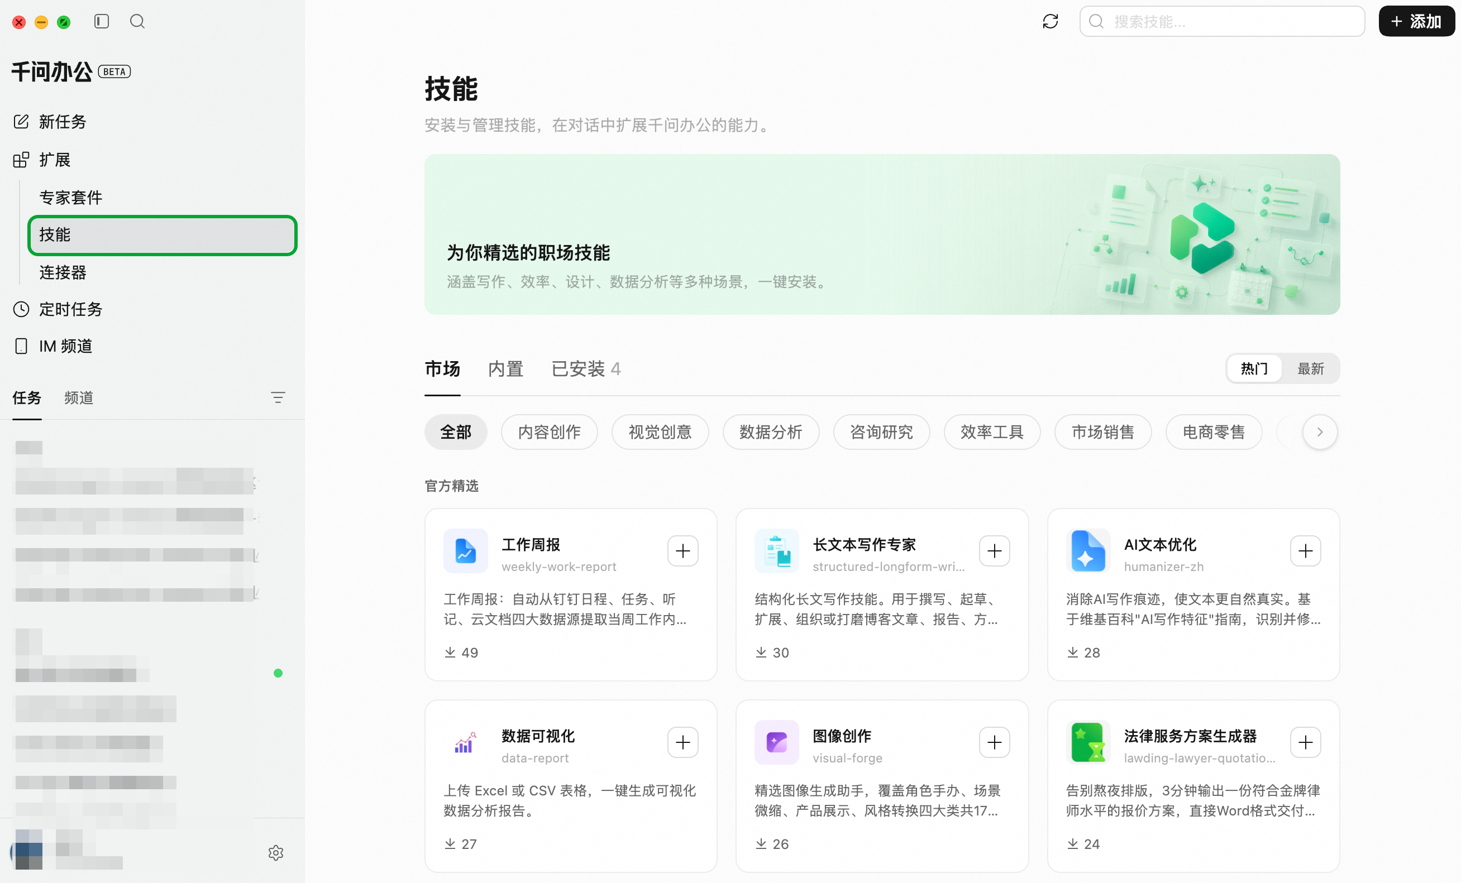The image size is (1461, 883).
Task: Click the humanizer-zh identifier text
Action: coord(1163,567)
